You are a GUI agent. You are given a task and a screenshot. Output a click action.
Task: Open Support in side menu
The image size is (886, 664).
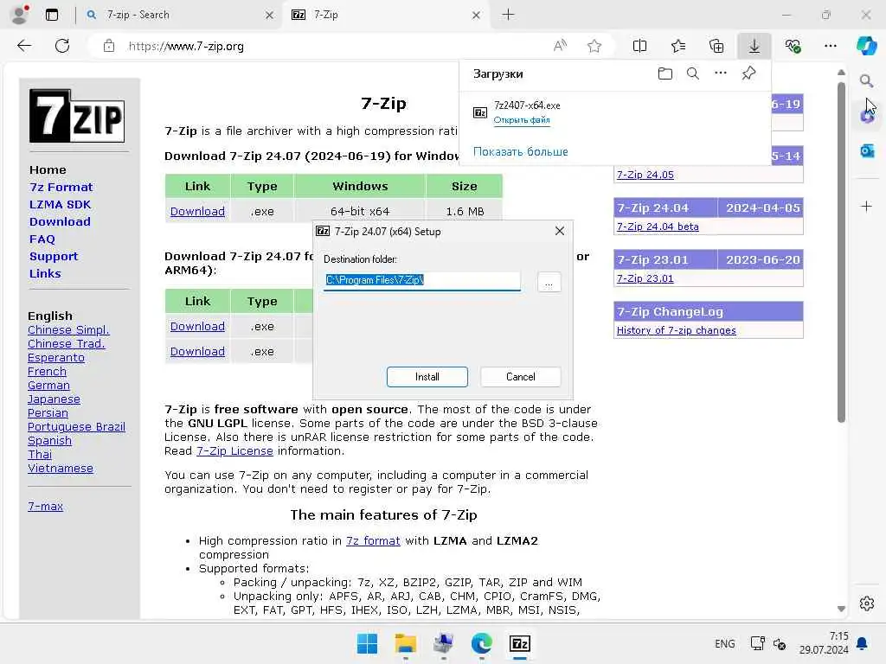click(x=54, y=256)
